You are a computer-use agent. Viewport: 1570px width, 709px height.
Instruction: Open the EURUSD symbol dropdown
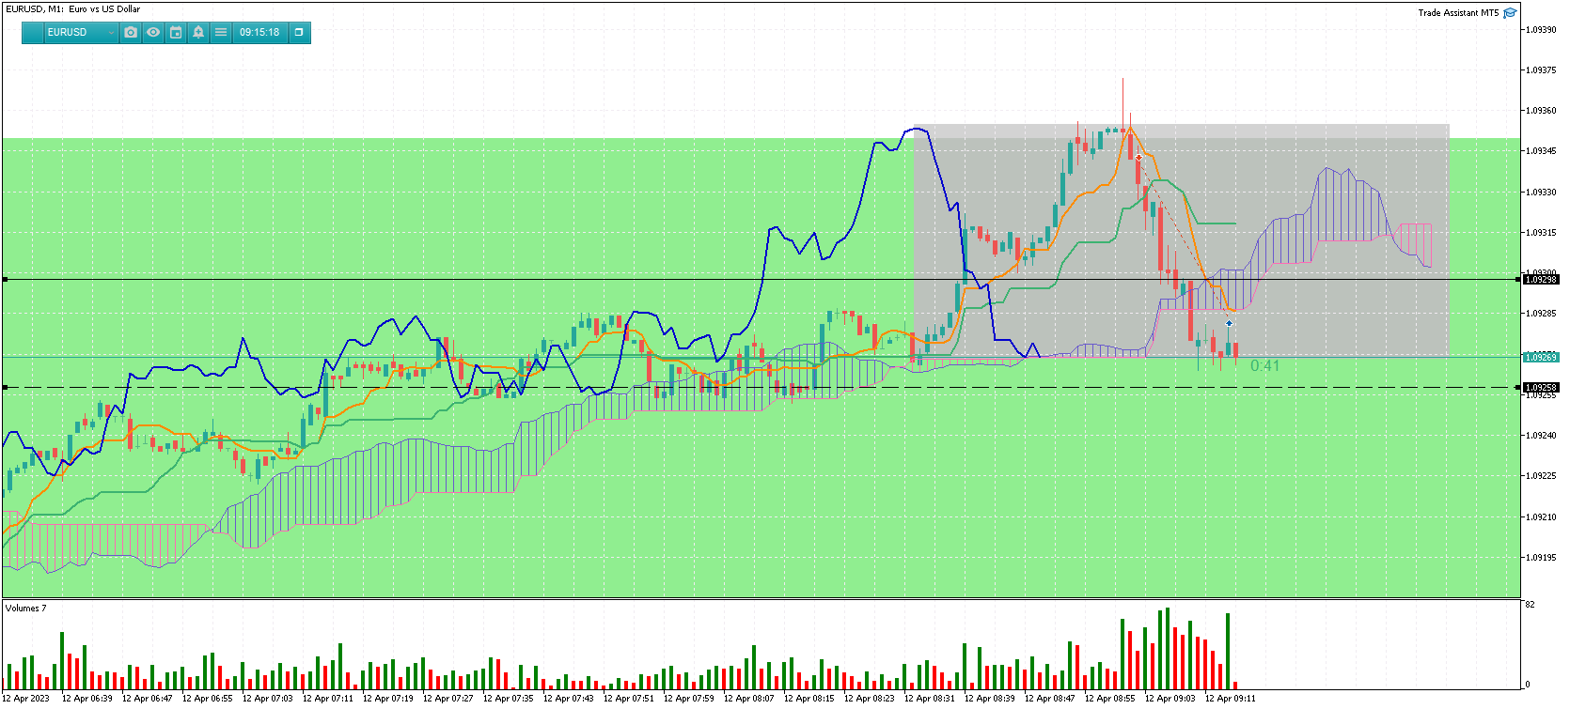point(80,32)
